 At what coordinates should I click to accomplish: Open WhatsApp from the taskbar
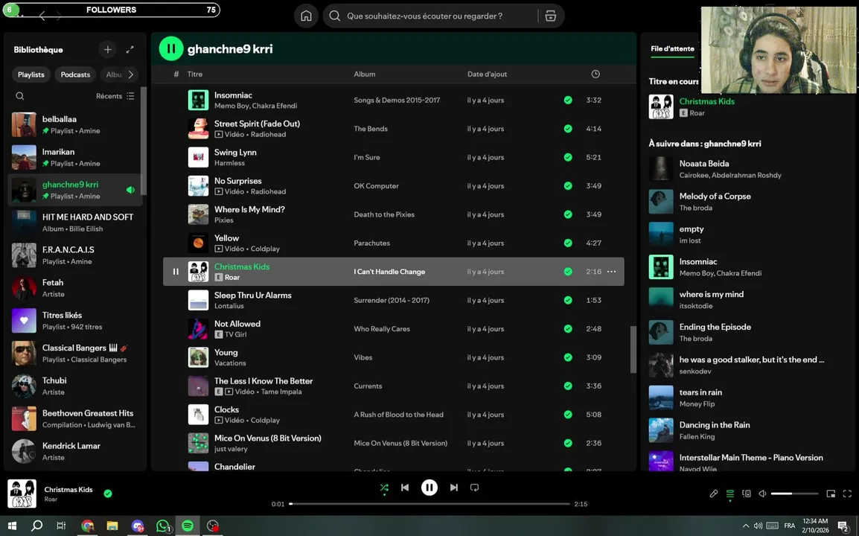[163, 526]
